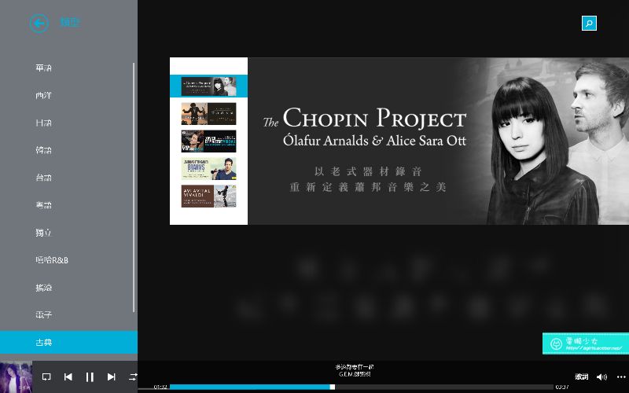Screen dimensions: 629x393
Task: Skip to the previous track
Action: [x=68, y=376]
